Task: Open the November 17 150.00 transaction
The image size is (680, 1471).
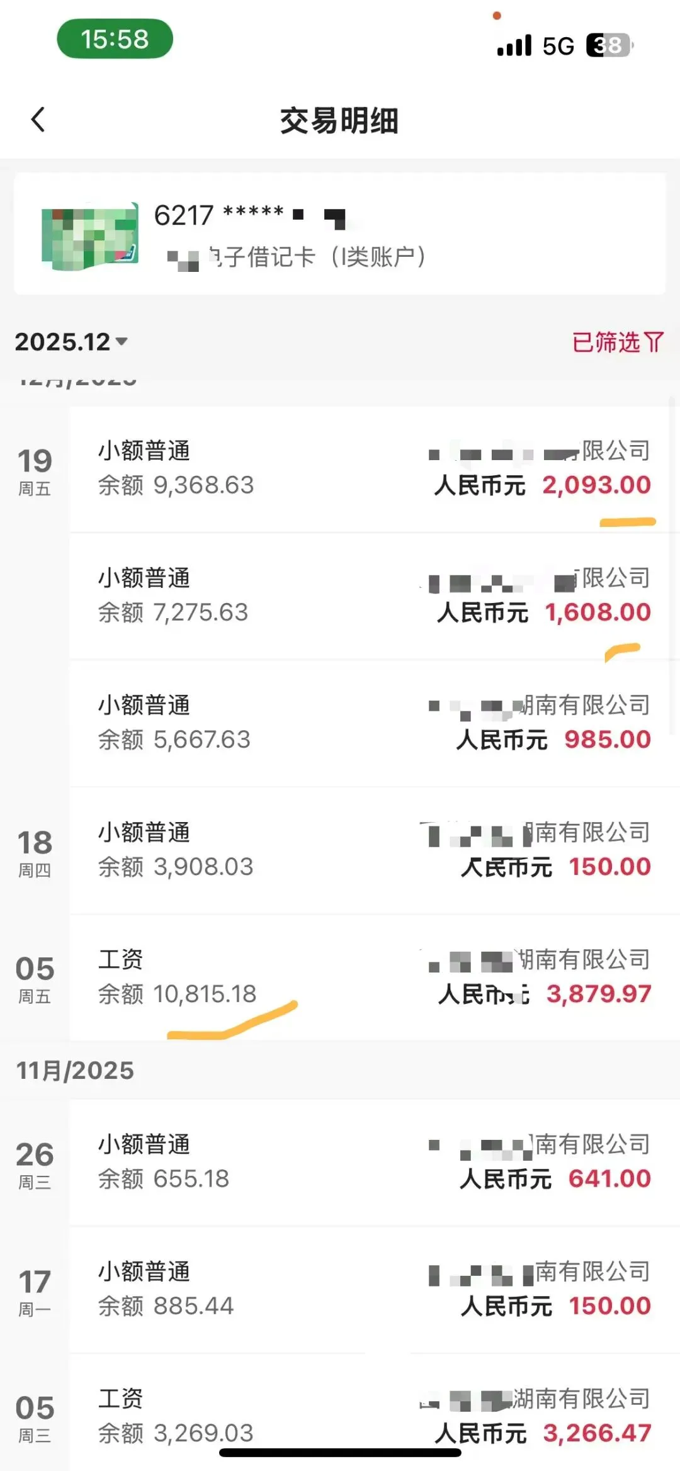Action: pos(374,1289)
